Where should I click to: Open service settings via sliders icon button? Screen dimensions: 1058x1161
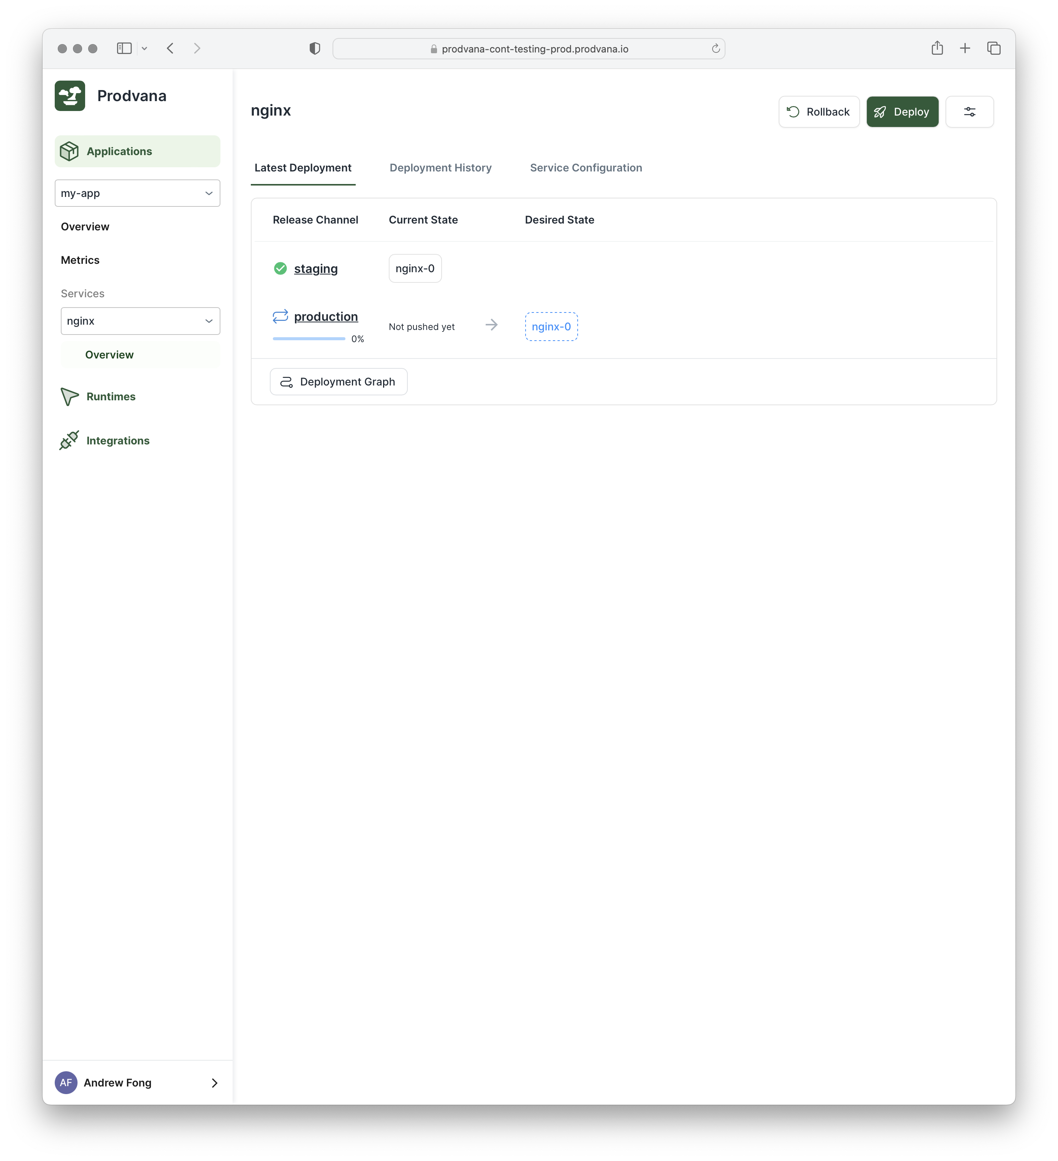[969, 112]
